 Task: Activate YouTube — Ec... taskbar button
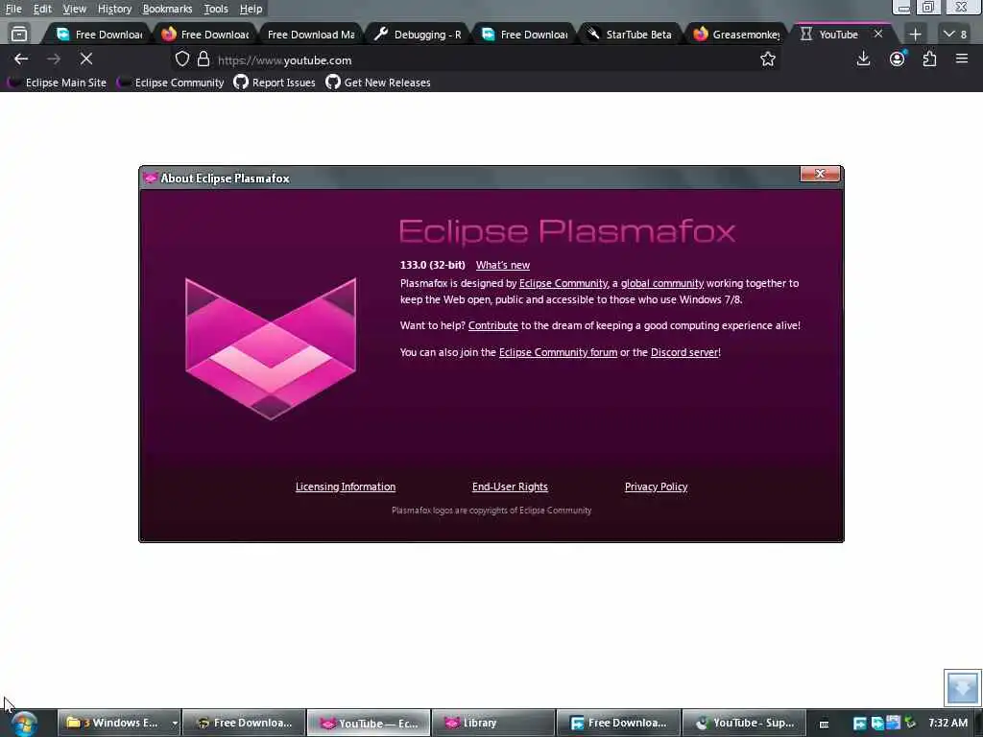coord(369,724)
